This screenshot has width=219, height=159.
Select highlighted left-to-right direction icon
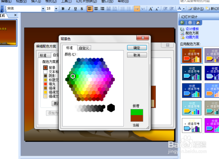click(x=137, y=9)
